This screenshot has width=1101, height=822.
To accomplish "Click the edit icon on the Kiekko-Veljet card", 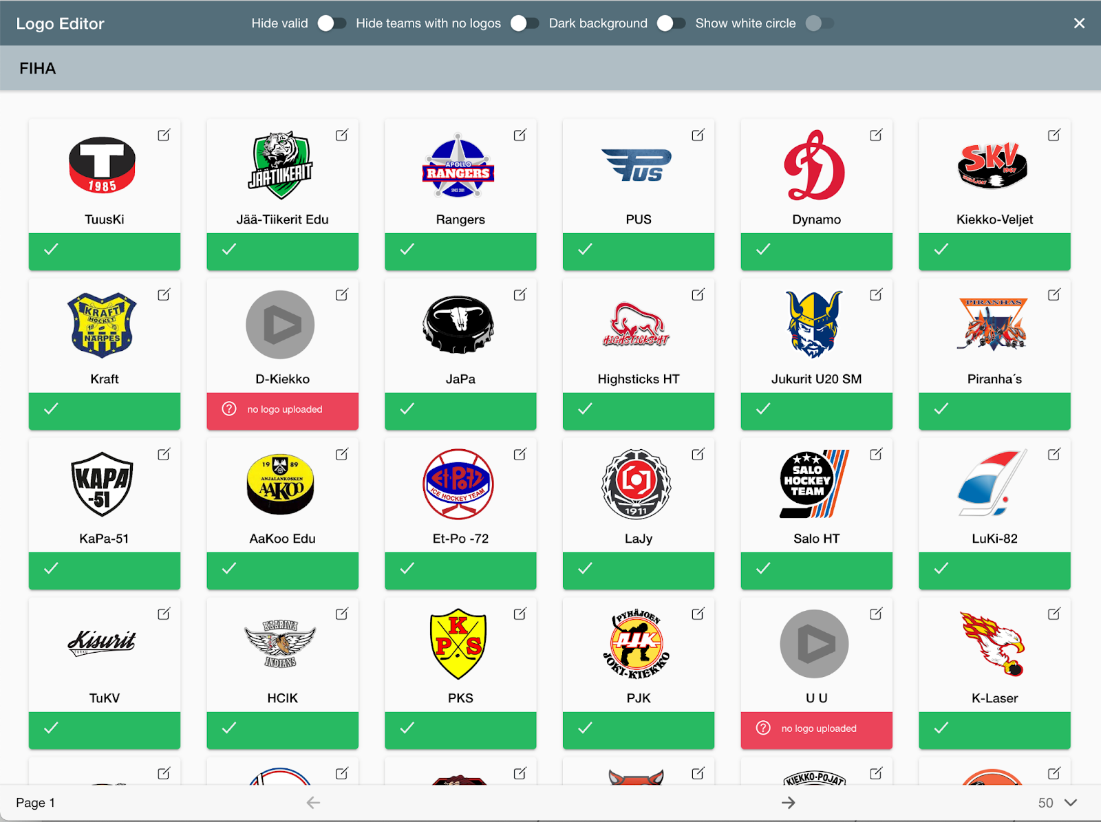I will coord(1054,135).
